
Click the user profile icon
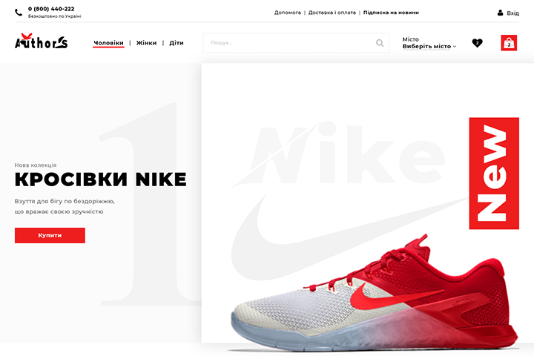click(500, 13)
